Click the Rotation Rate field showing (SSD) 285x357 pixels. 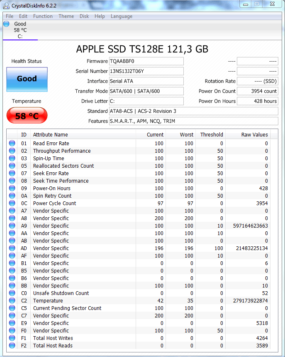point(258,81)
